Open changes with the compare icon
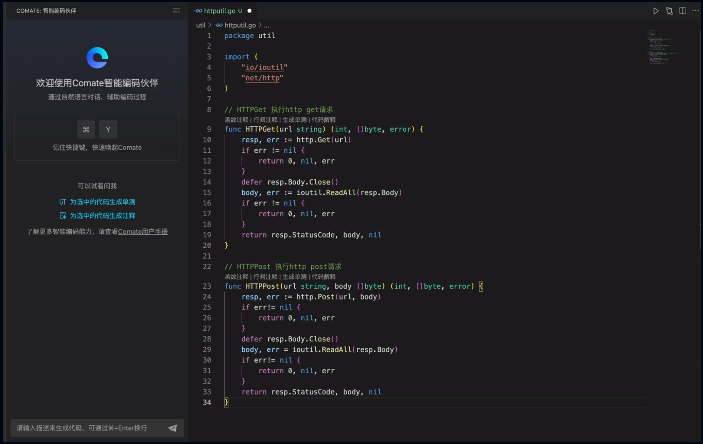Screen dimensions: 703x444 (669, 11)
